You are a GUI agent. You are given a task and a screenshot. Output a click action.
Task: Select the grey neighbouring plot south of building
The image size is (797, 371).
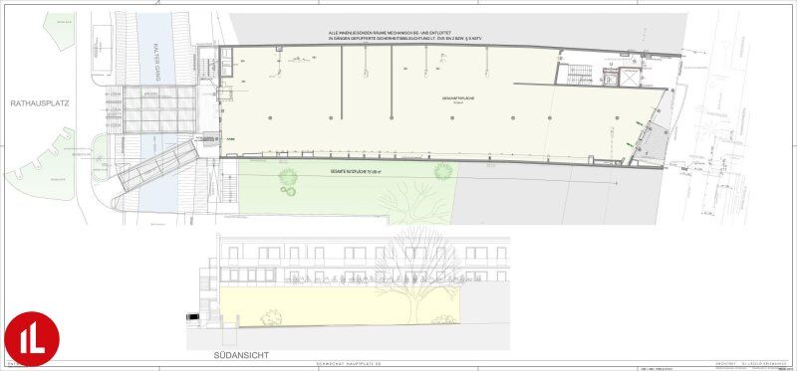pyautogui.click(x=557, y=194)
